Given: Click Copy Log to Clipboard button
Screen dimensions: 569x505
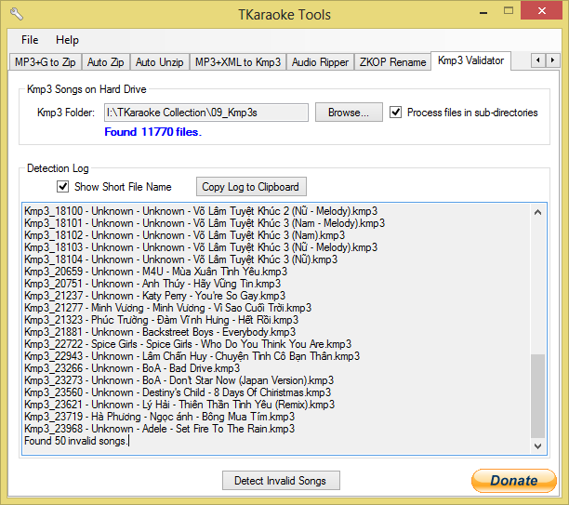Looking at the screenshot, I should (x=250, y=187).
